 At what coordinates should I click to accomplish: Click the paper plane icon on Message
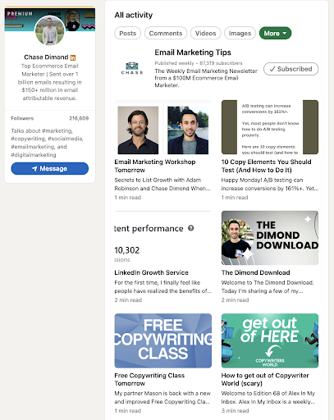(x=34, y=168)
